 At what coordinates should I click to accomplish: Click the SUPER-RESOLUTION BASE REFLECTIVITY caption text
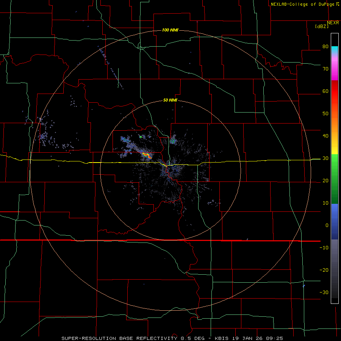pyautogui.click(x=119, y=338)
